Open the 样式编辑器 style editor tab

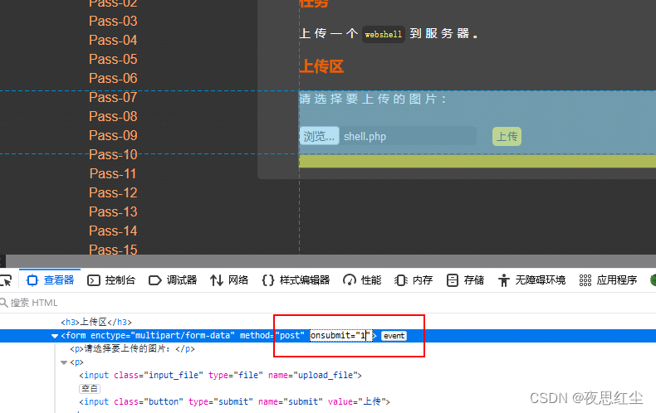[296, 280]
